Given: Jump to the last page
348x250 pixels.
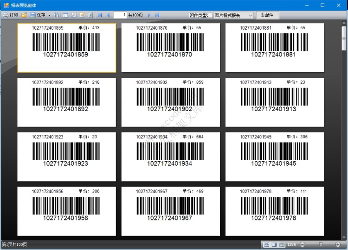Looking at the screenshot, I should [x=157, y=15].
